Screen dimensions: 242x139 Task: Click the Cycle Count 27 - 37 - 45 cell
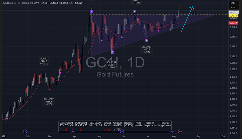click(x=66, y=124)
